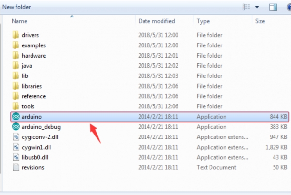Sort by Size column header

click(x=260, y=21)
